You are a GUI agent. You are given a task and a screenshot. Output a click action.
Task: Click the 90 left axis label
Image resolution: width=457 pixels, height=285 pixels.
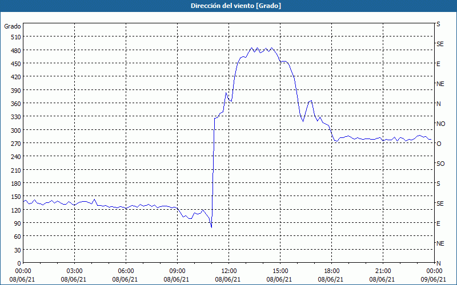click(18, 223)
